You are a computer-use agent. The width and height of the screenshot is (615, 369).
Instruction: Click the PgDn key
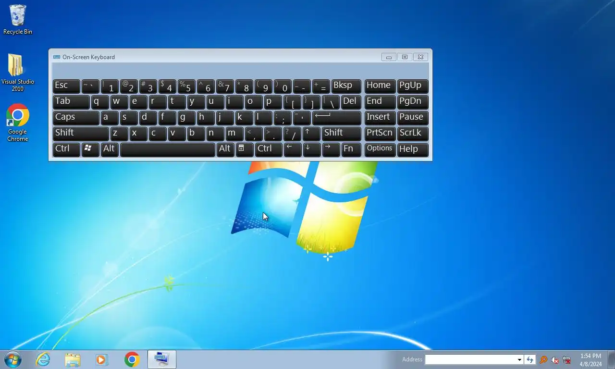click(x=413, y=101)
